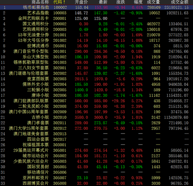Viewport: 193px width, 186px height.
Task: Select the 53年无油壹分券 row
Action: (x=96, y=35)
